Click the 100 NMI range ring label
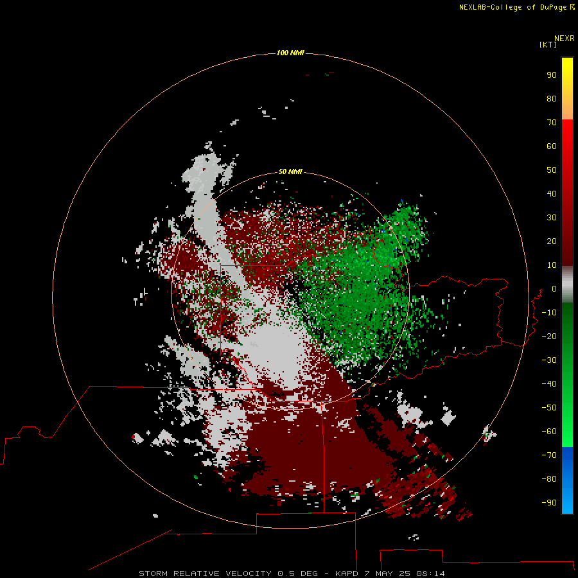The image size is (578, 578). pyautogui.click(x=290, y=53)
